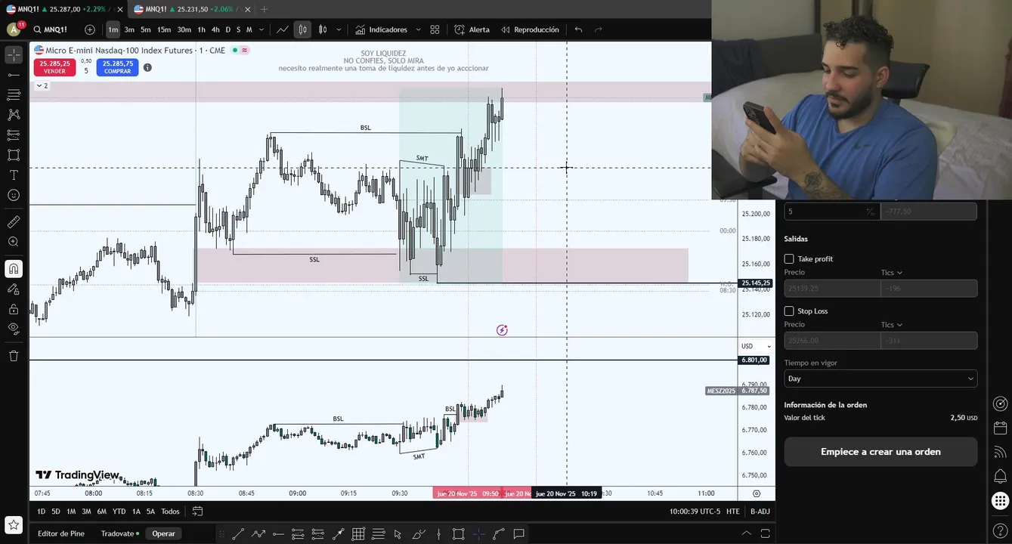Open the geometric shapes tool in sidebar
Image resolution: width=1012 pixels, height=544 pixels.
14,155
